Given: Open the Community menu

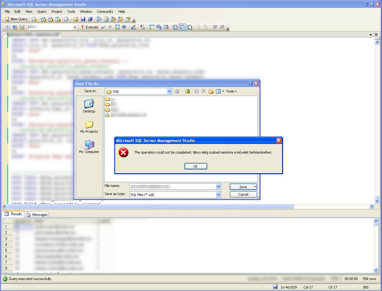Looking at the screenshot, I should tap(105, 12).
